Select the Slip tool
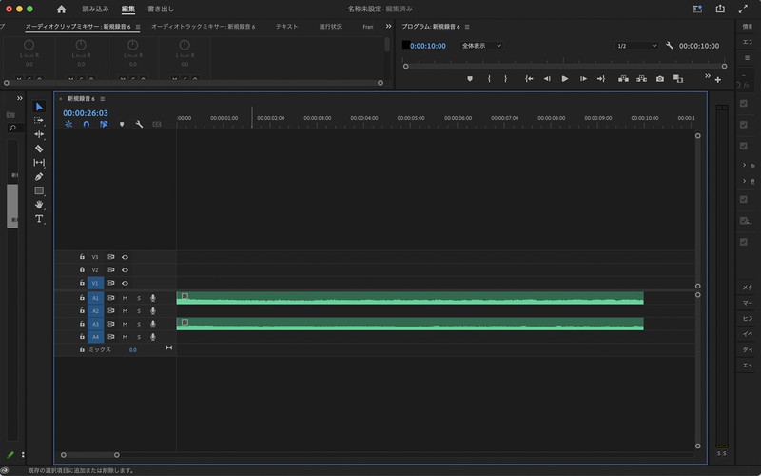 pyautogui.click(x=39, y=162)
